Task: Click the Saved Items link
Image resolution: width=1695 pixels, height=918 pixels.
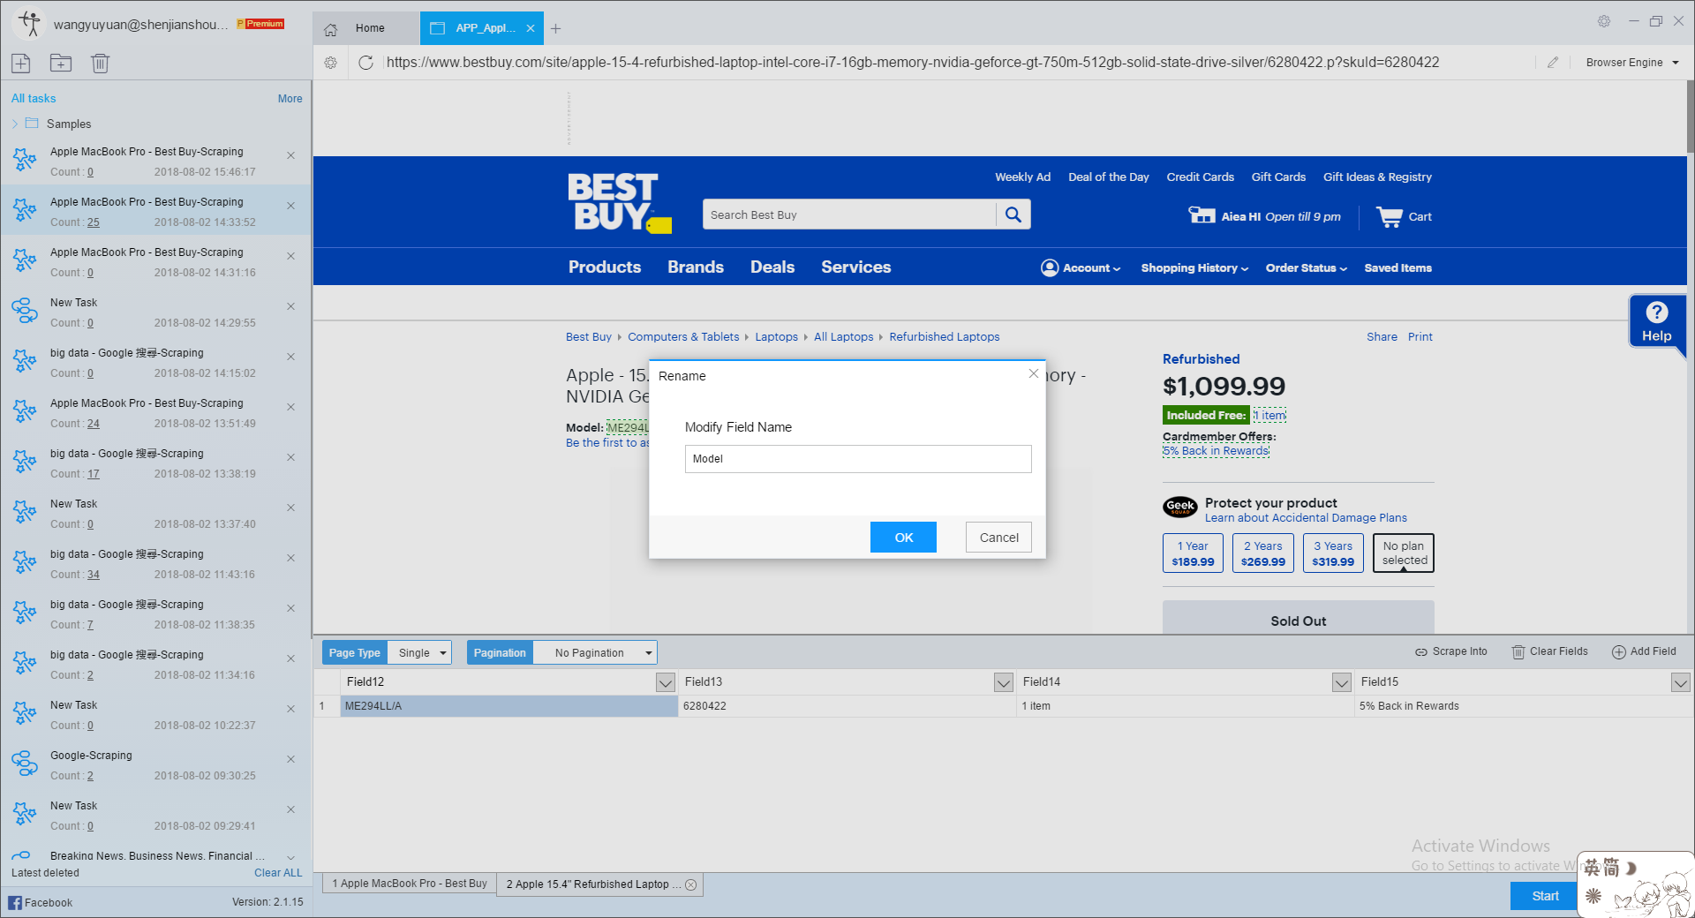Action: 1397,268
